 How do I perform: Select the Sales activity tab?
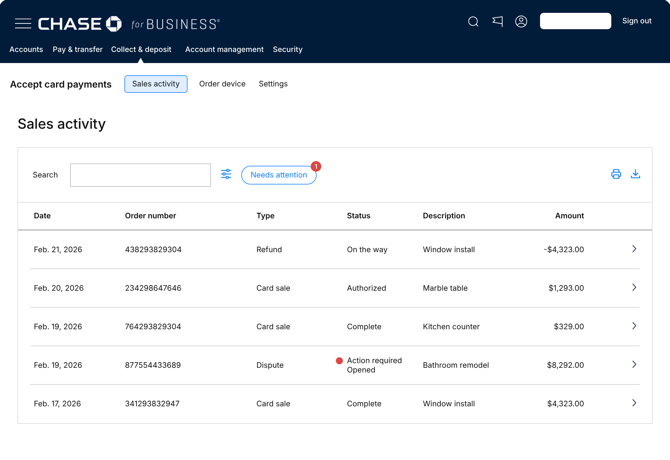[156, 84]
